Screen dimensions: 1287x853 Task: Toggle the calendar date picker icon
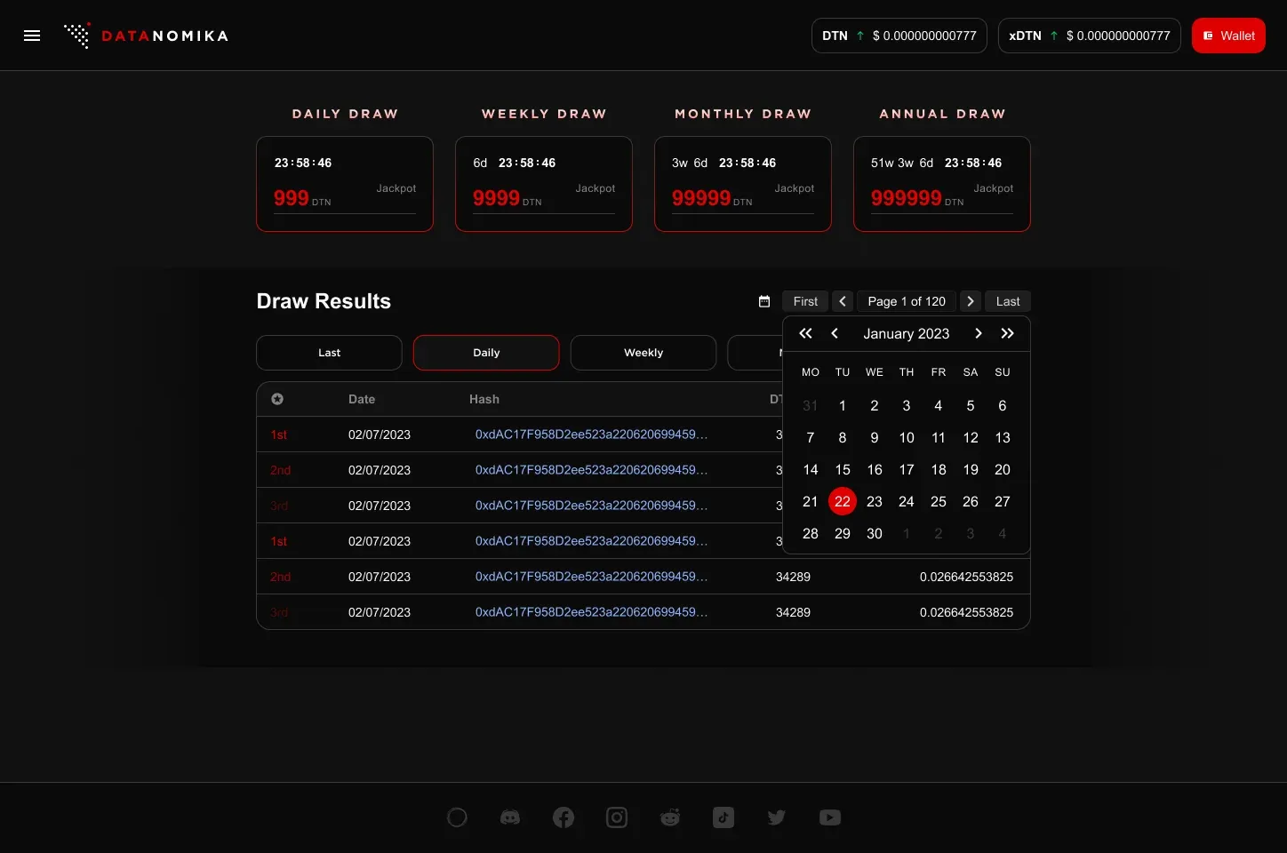tap(764, 301)
